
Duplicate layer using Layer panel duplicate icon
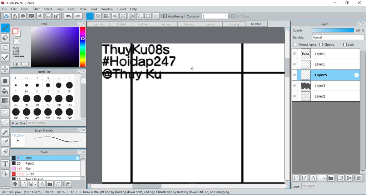(341, 178)
